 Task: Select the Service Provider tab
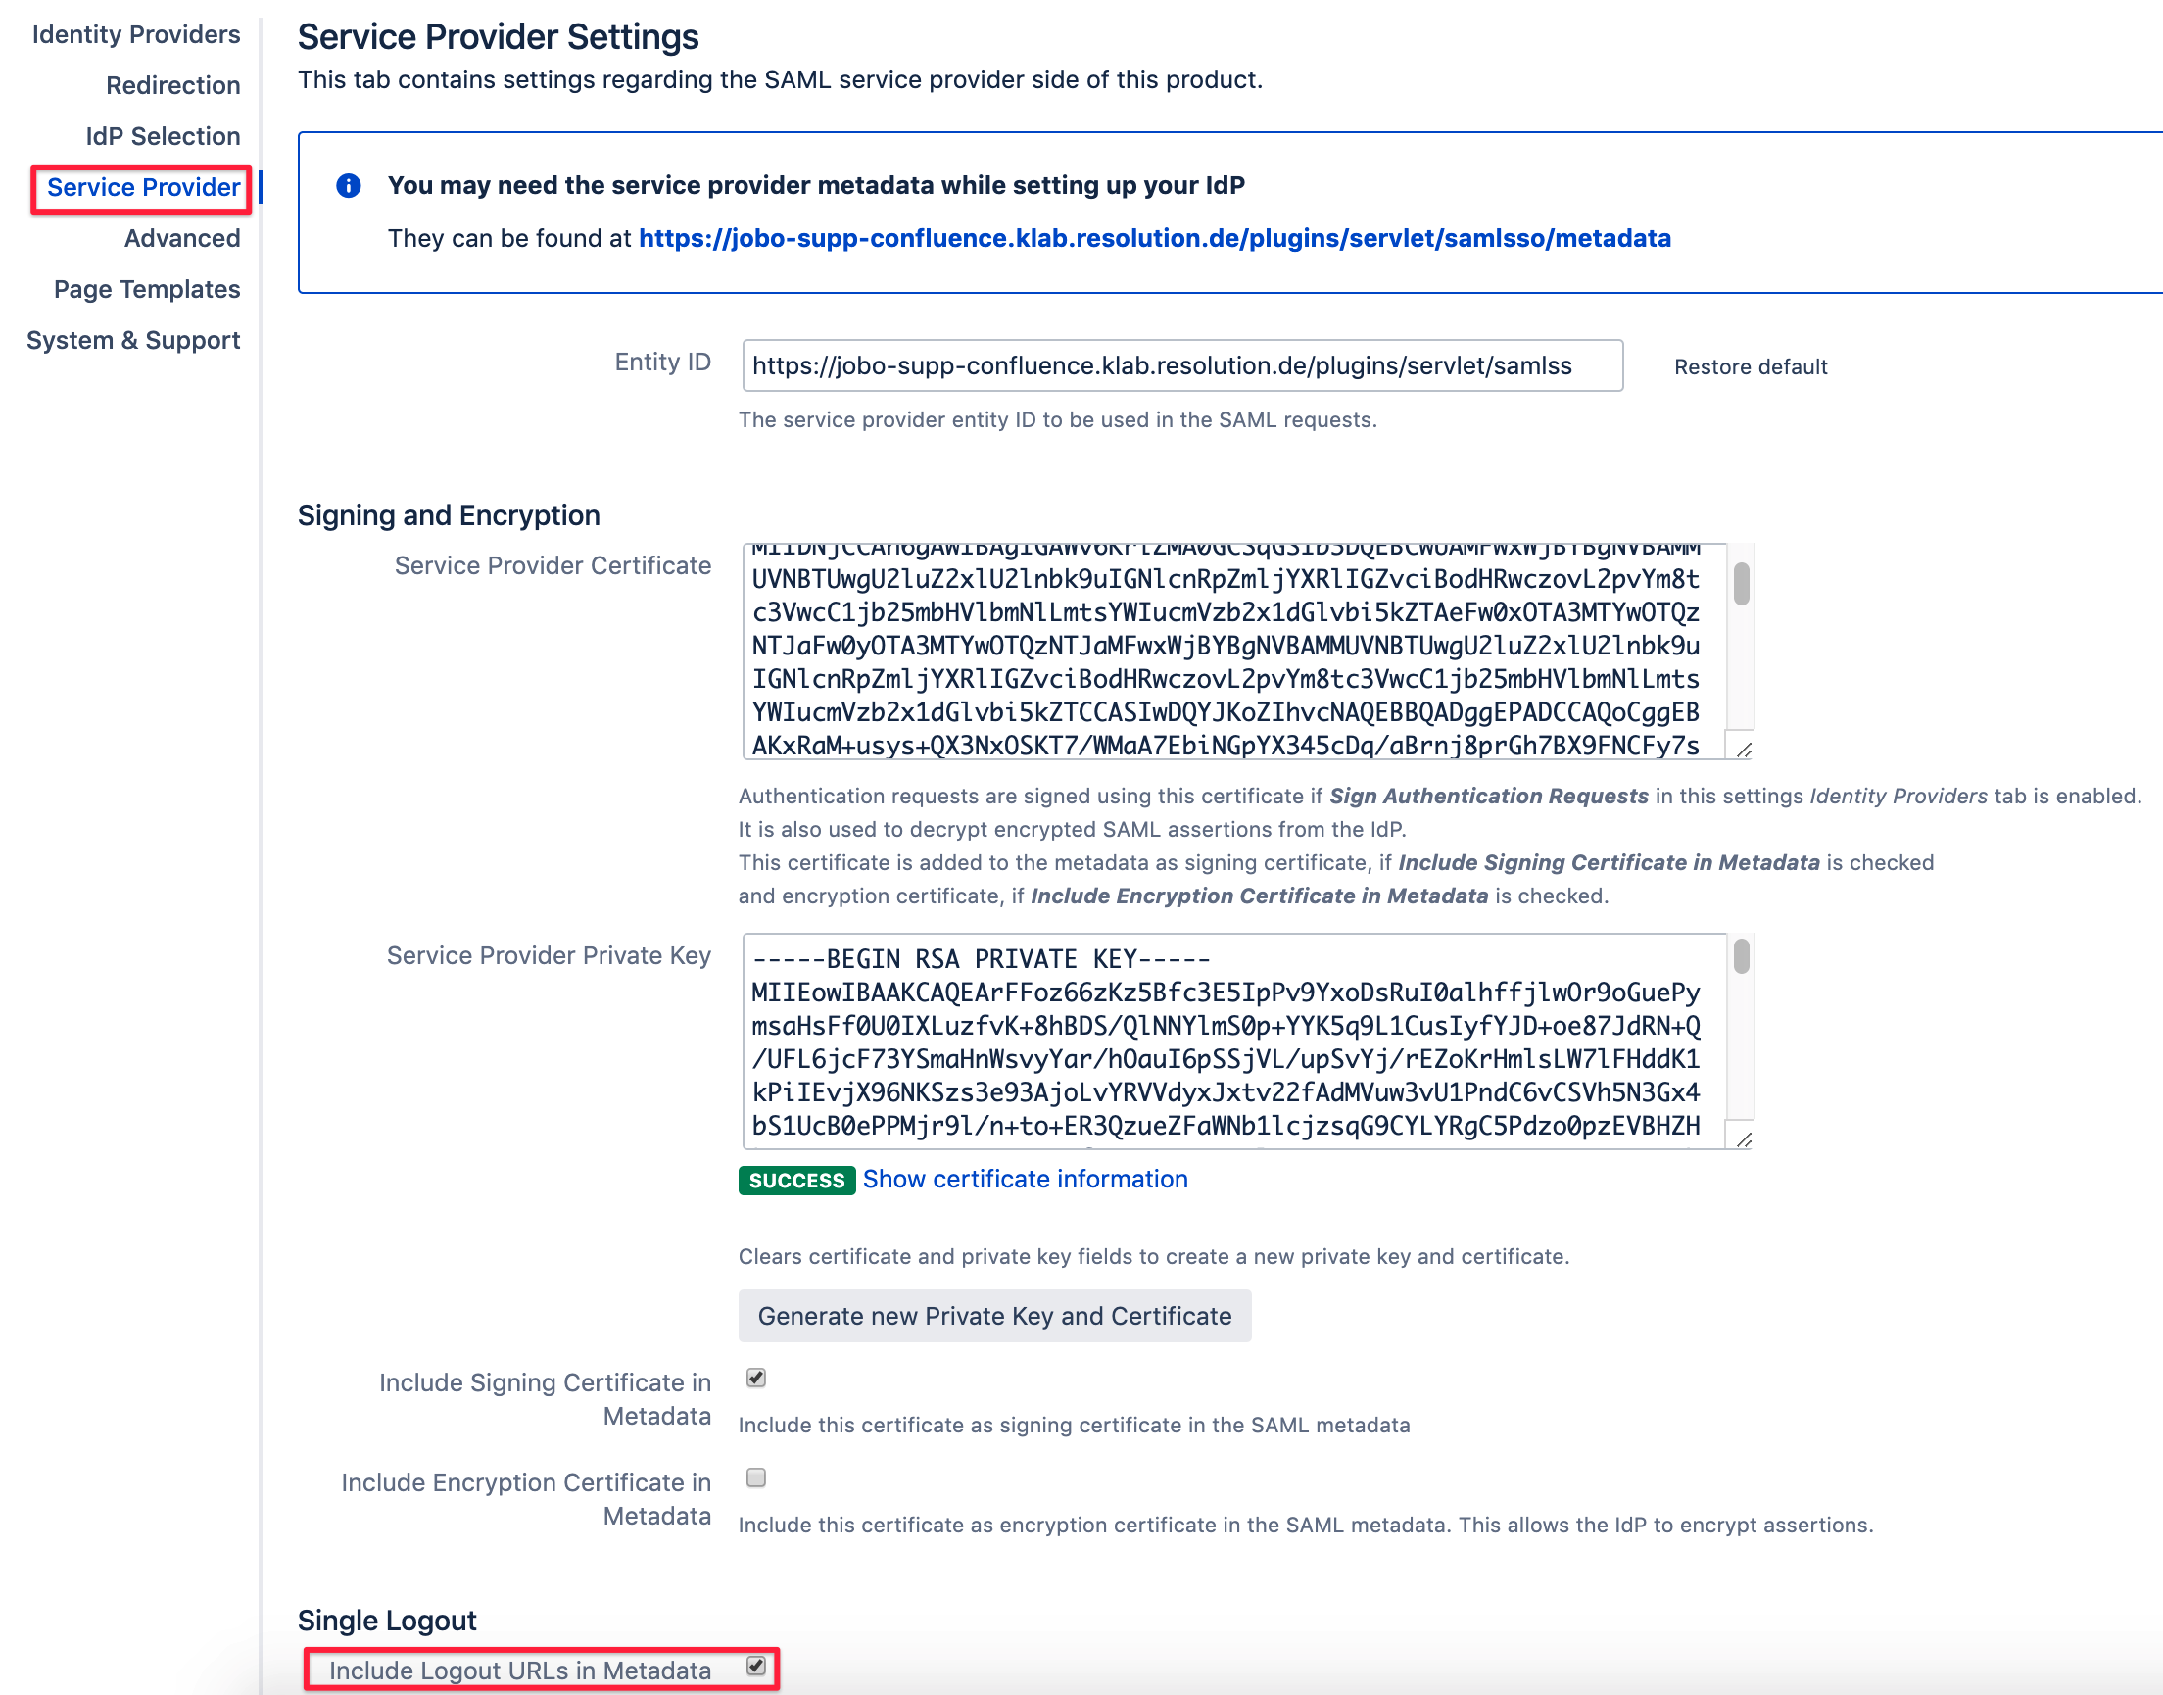click(144, 187)
